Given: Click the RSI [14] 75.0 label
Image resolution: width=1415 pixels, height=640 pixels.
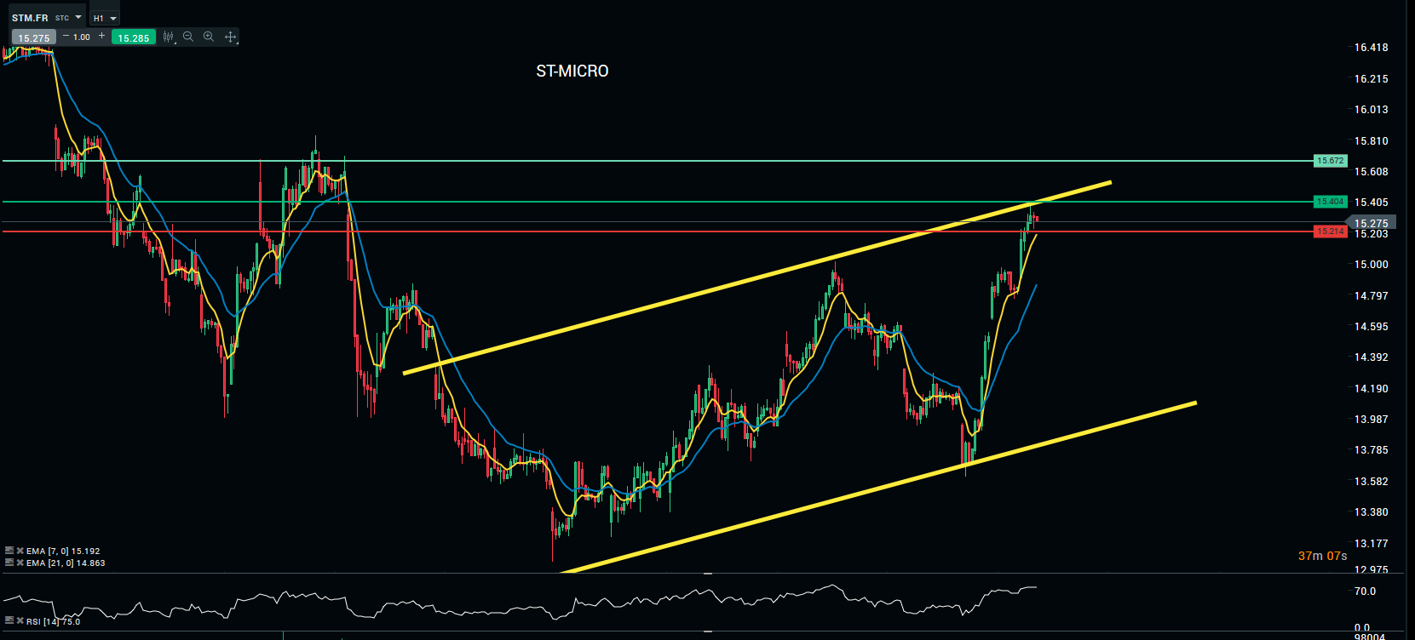Looking at the screenshot, I should 53,622.
